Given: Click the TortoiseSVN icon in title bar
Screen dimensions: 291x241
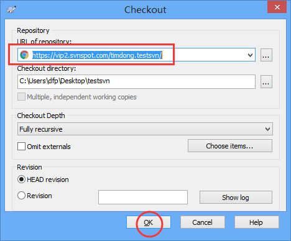Looking at the screenshot, I should (11, 9).
